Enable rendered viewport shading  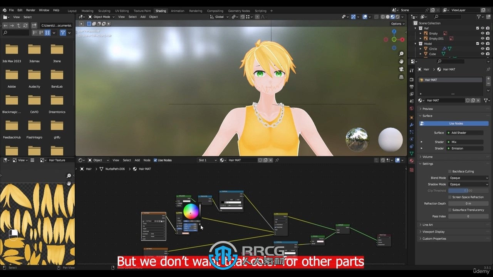click(397, 17)
